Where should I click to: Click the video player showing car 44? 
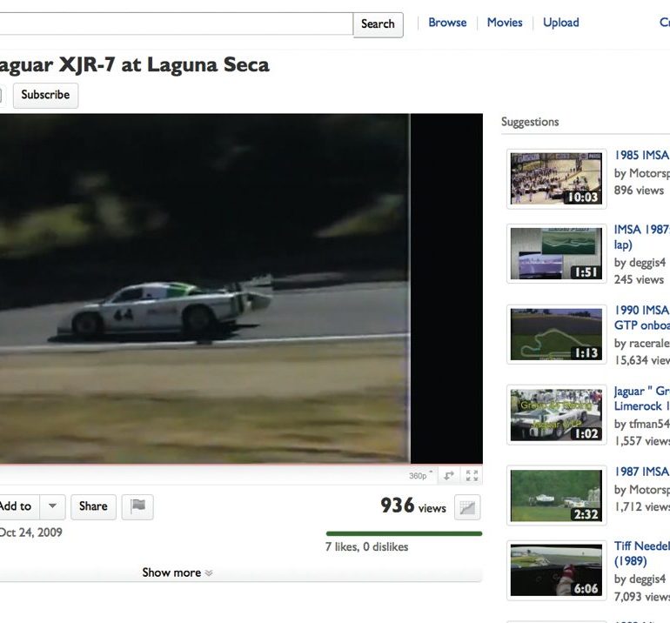241,288
